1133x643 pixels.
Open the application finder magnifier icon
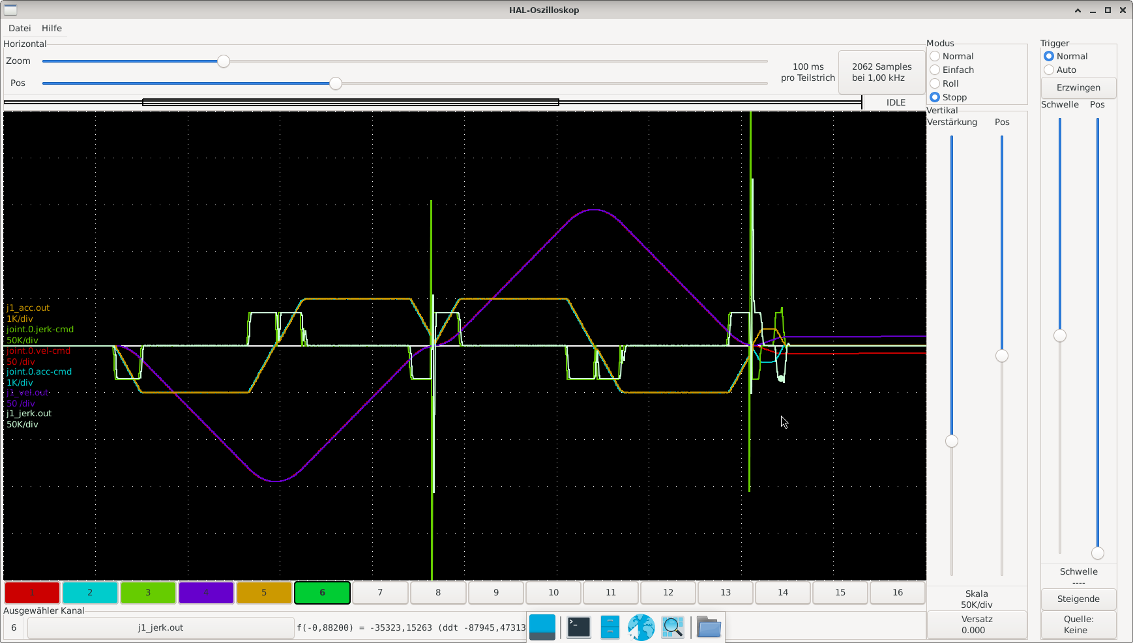click(x=673, y=627)
